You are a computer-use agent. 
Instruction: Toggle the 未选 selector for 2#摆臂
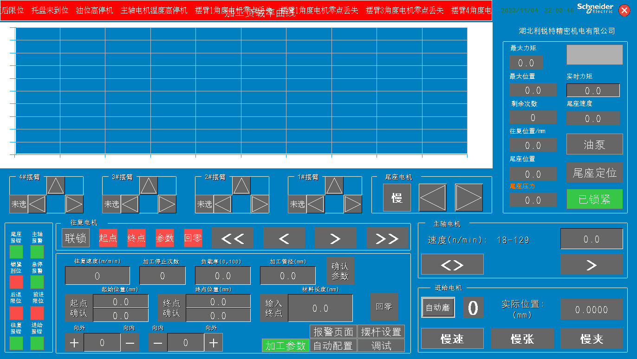205,204
